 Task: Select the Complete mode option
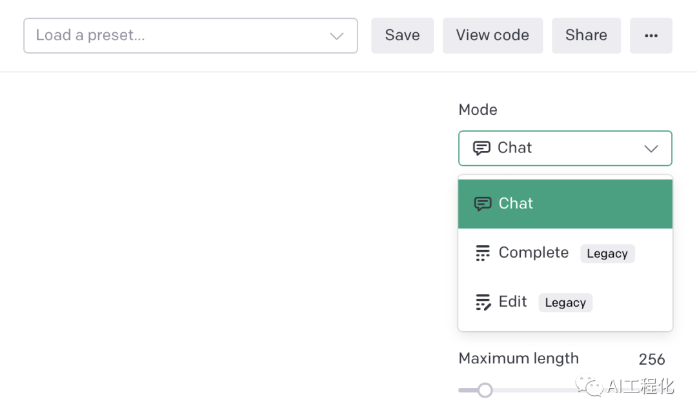[x=533, y=253]
